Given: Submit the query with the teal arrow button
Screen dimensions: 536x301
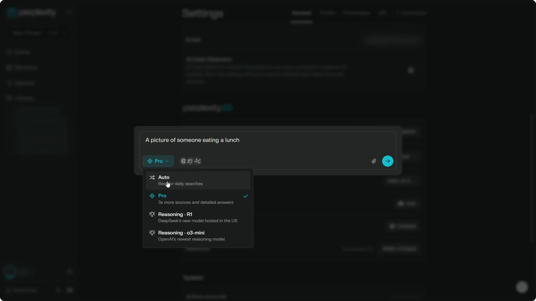Looking at the screenshot, I should 388,161.
